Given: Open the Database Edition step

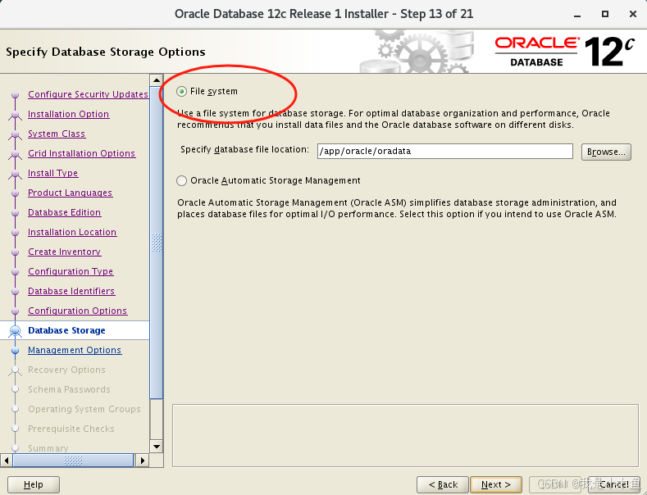Looking at the screenshot, I should pos(64,212).
